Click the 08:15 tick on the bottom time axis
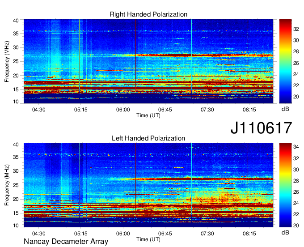Viewport: 304px width, 247px height. pyautogui.click(x=249, y=234)
